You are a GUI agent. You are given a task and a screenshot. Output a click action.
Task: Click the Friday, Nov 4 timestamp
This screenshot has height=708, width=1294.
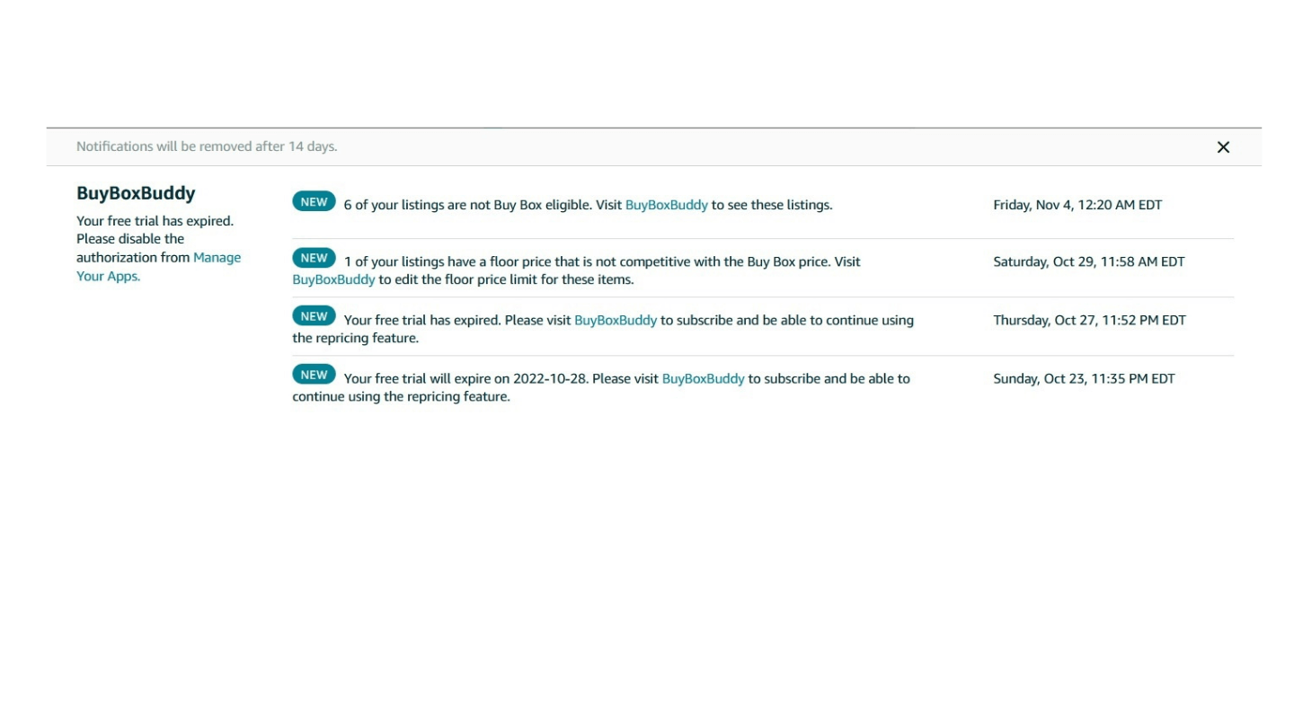pos(1077,205)
